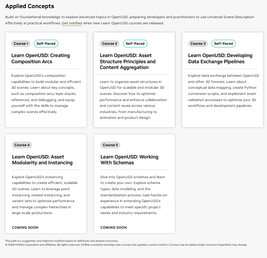267x258 pixels.
Task: Click "COMING SOON" on the Course 5 card
Action: tap(113, 228)
